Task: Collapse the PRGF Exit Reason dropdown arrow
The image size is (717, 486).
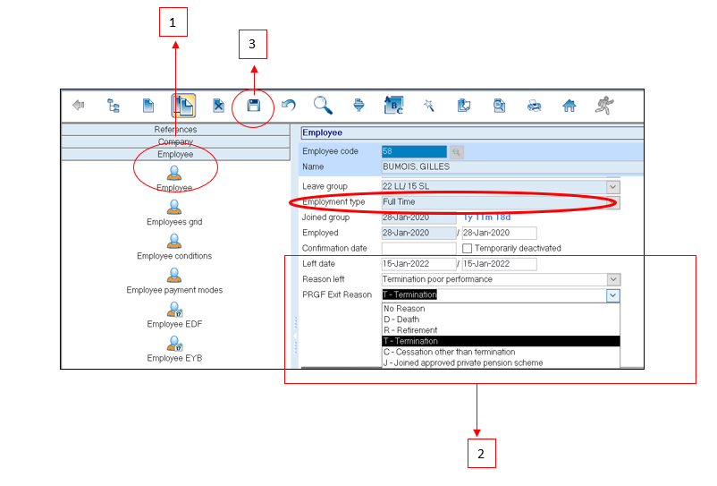Action: [612, 294]
